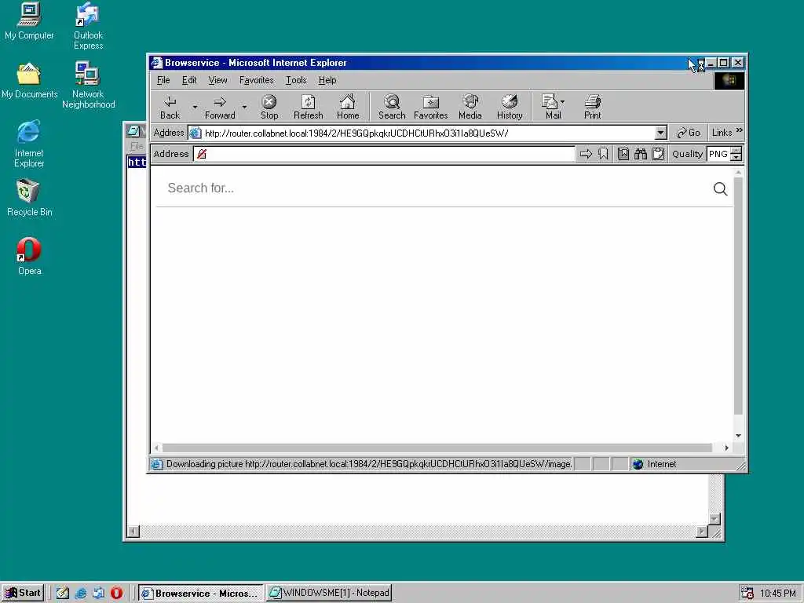Open the Recycle Bin desktop icon
The image size is (804, 603).
coord(29,198)
